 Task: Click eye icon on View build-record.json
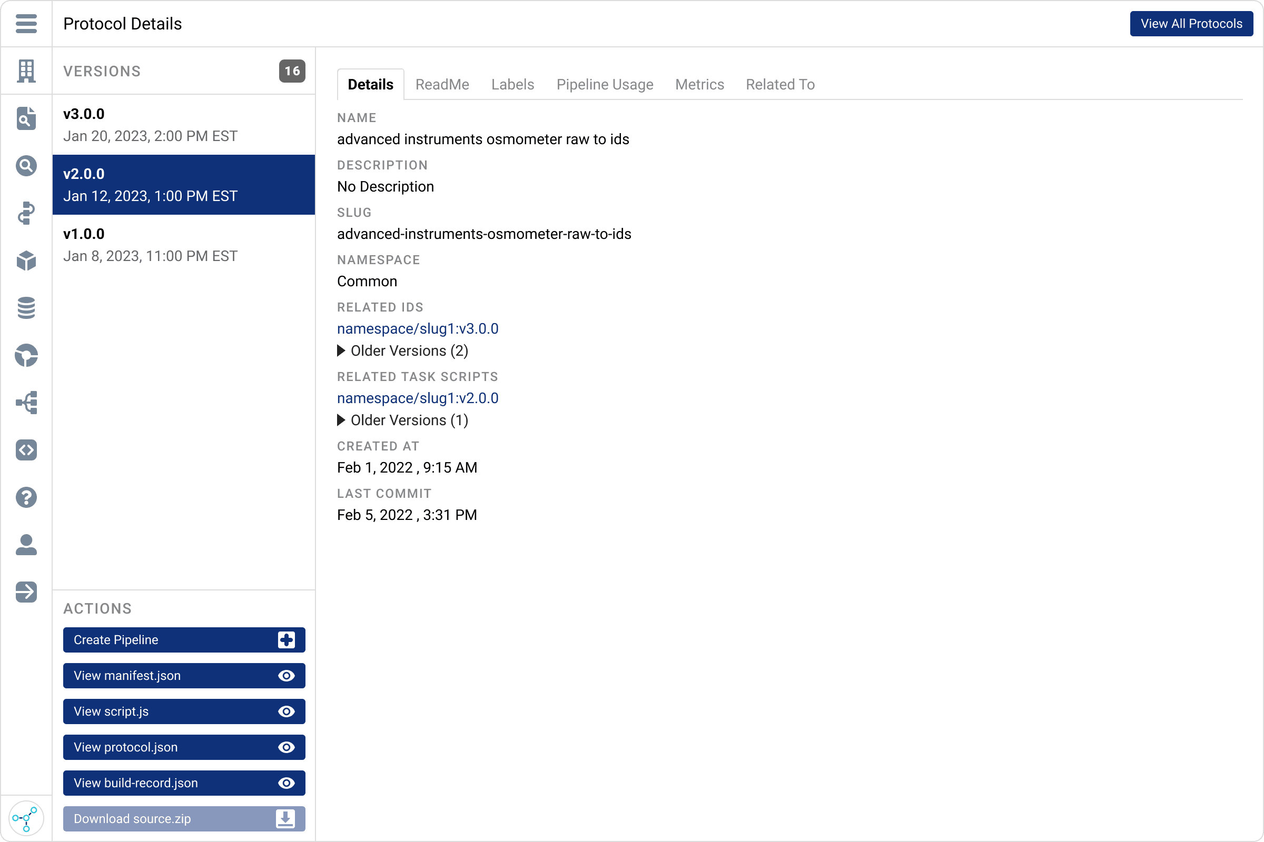point(287,783)
